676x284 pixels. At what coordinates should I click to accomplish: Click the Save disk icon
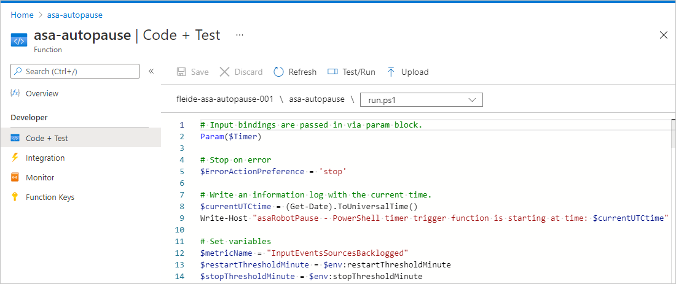(181, 72)
